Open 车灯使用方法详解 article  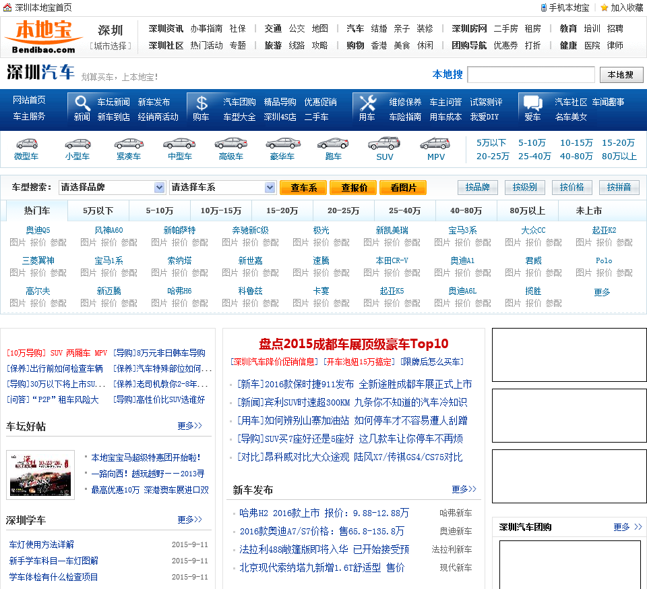(x=42, y=544)
